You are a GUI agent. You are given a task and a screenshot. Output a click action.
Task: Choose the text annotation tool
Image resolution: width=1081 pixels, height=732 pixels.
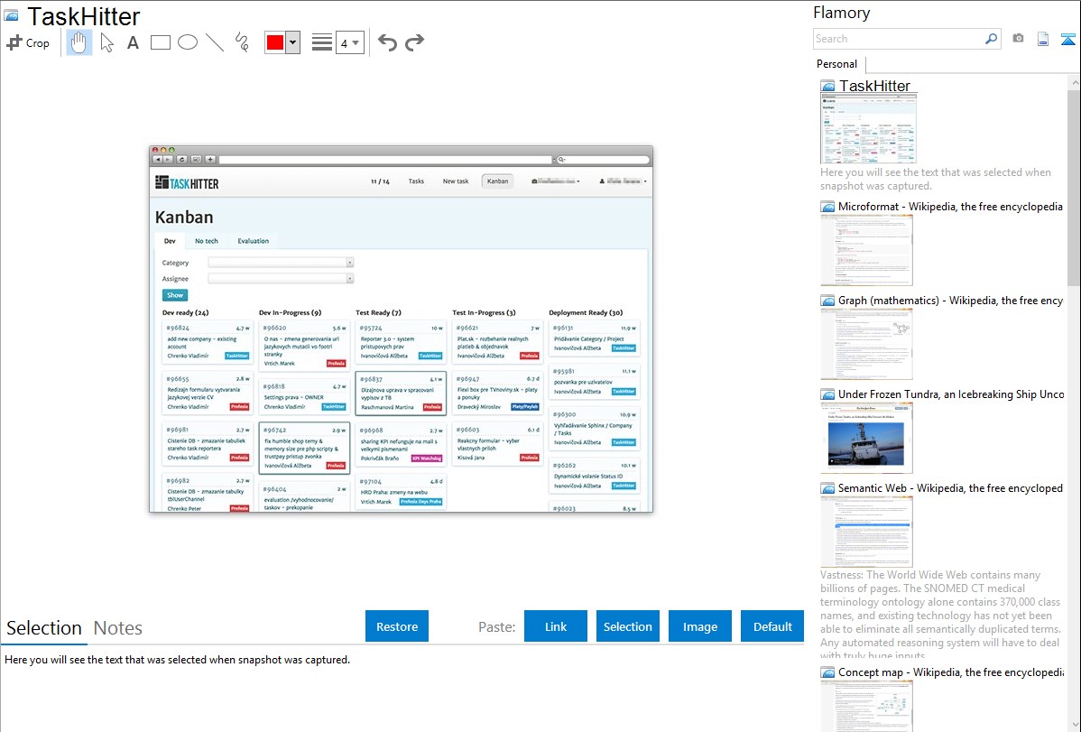tap(133, 42)
